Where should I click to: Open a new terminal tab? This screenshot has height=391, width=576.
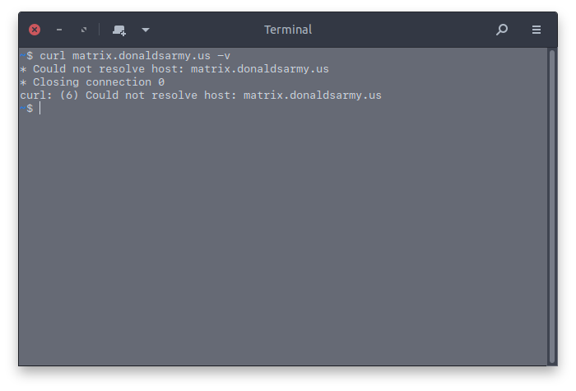click(x=119, y=30)
